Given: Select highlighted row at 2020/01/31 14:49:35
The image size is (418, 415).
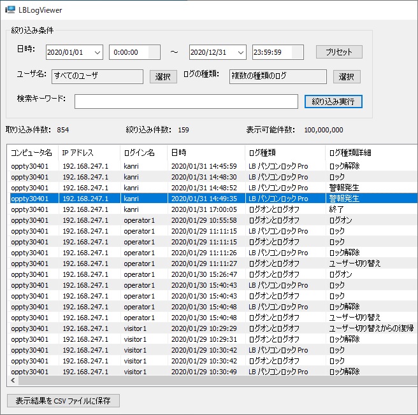Looking at the screenshot, I should 213,199.
